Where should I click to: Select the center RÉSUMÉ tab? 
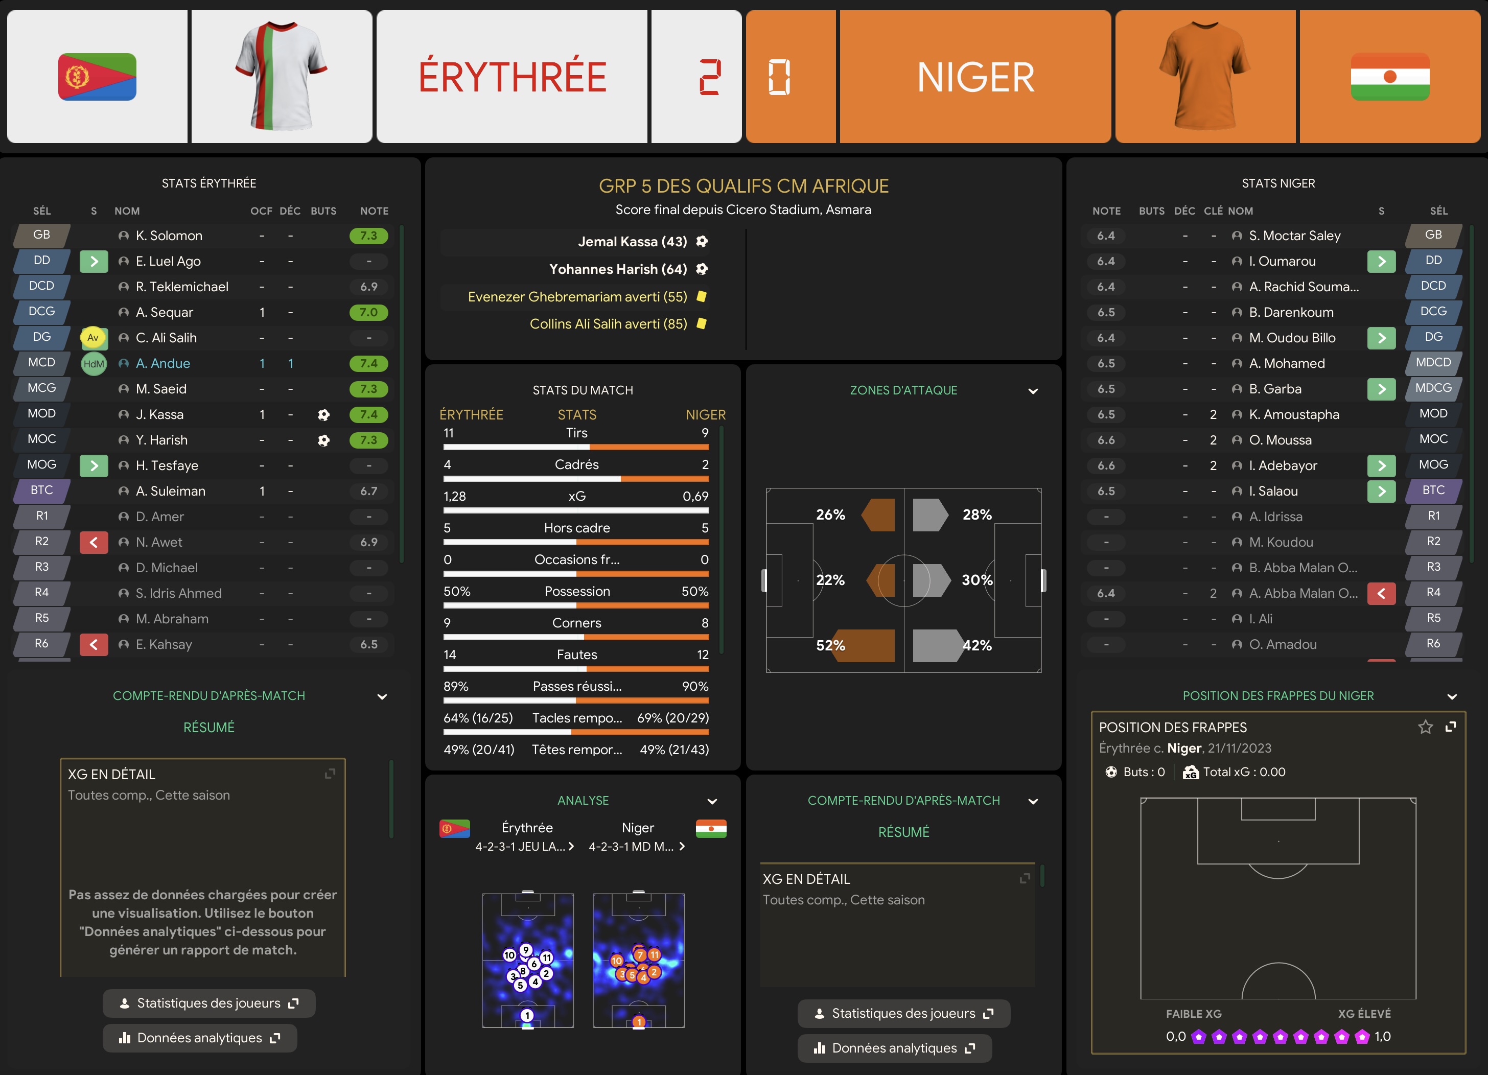pyautogui.click(x=903, y=832)
